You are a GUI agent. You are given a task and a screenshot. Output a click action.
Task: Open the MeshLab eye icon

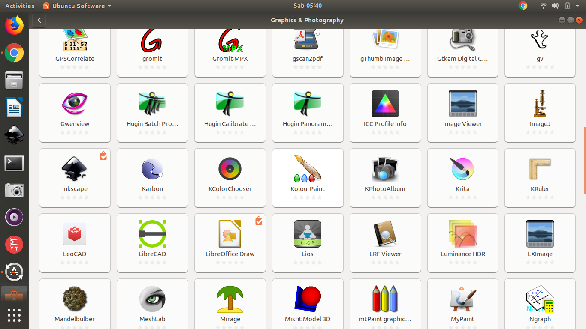pyautogui.click(x=152, y=299)
